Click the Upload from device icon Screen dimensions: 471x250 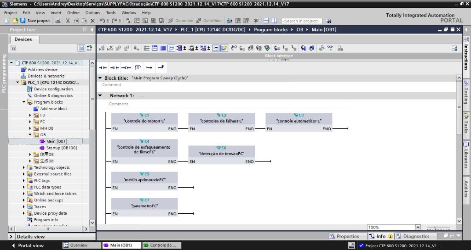145,21
